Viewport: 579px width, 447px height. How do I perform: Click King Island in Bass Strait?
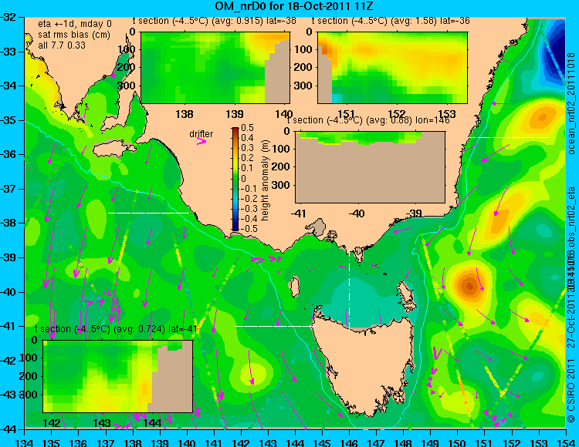coord(294,287)
